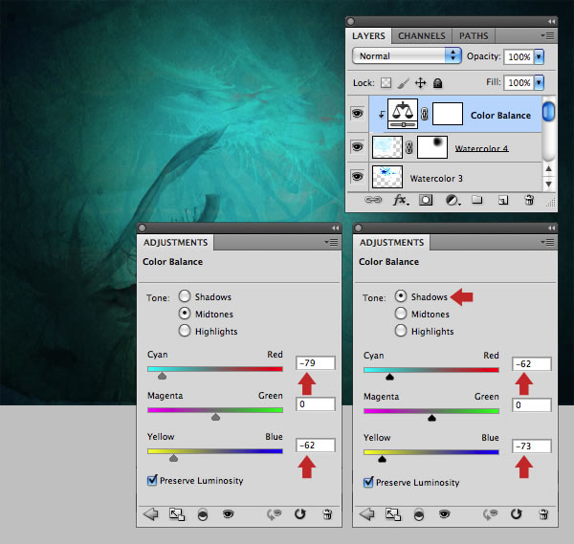Click the link layers icon in Layers panel
574x544 pixels.
click(x=373, y=200)
